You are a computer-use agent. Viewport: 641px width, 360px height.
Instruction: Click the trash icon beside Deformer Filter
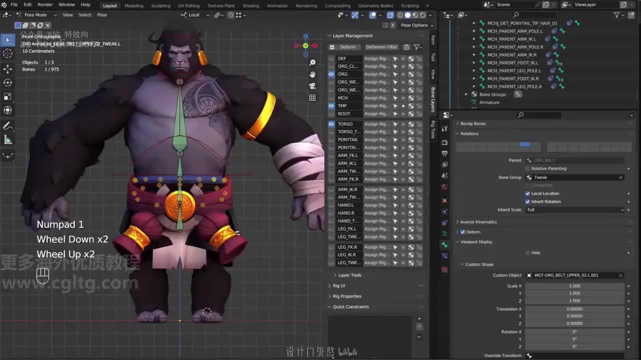[x=407, y=47]
